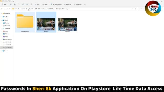Click the folder icon in address bar
The width and height of the screenshot is (164, 92).
(13, 9)
